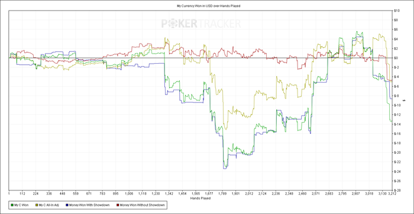Click the 1,789 tick on hands axis
The image size is (414, 214).
222,194
